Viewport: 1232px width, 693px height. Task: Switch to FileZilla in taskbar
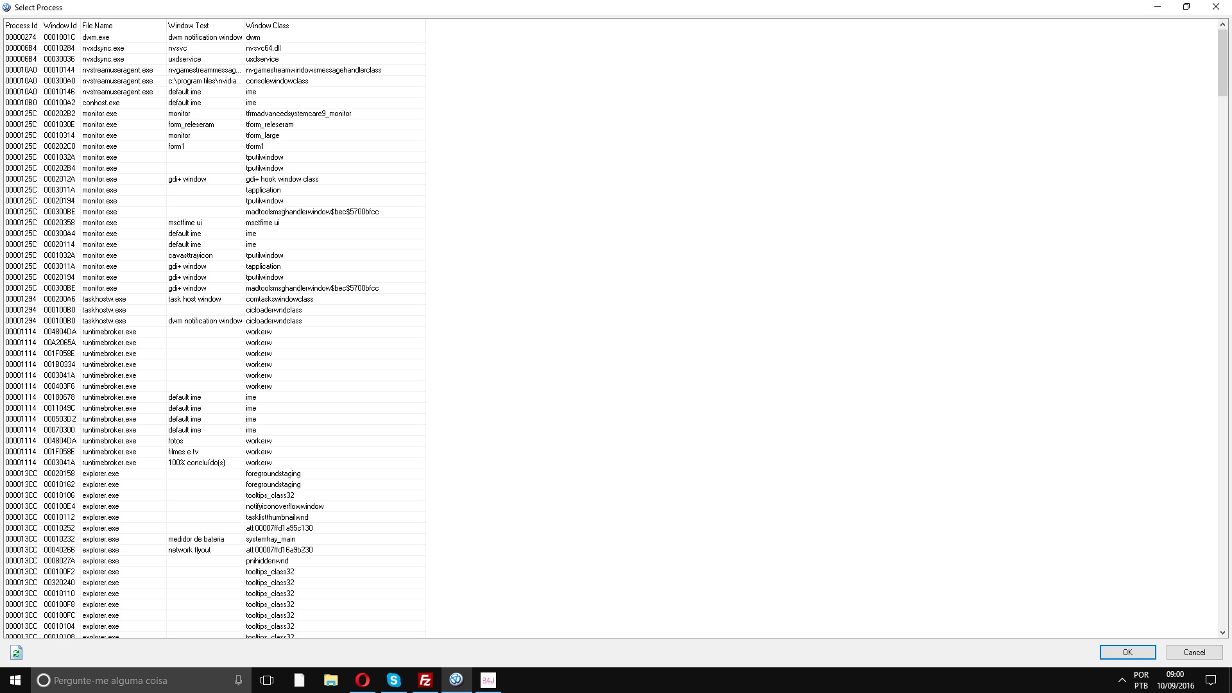425,680
